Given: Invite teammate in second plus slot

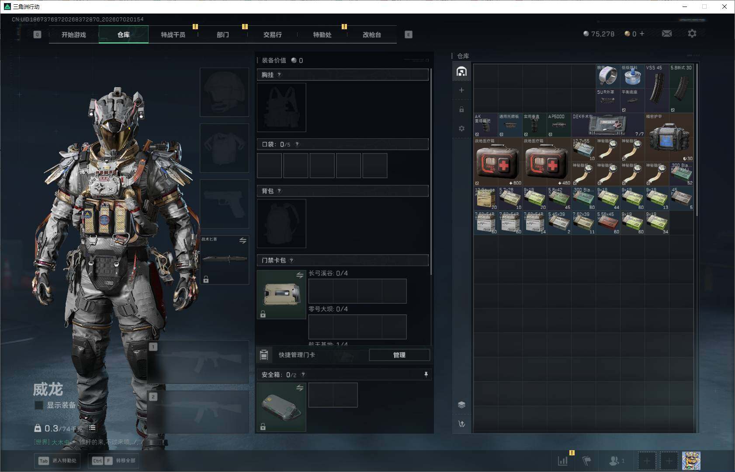Looking at the screenshot, I should pos(669,461).
